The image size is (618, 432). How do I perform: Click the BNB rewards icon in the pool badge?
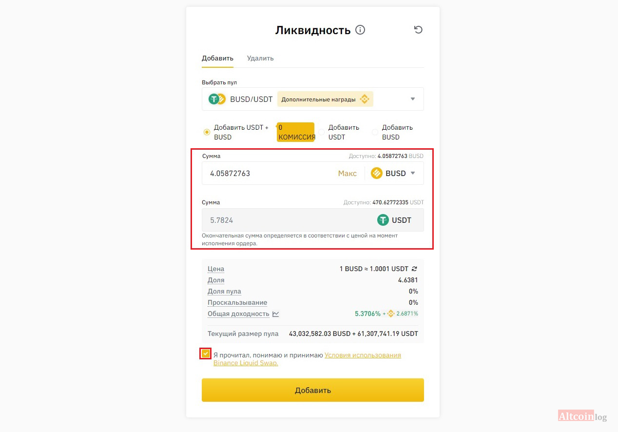(x=365, y=99)
